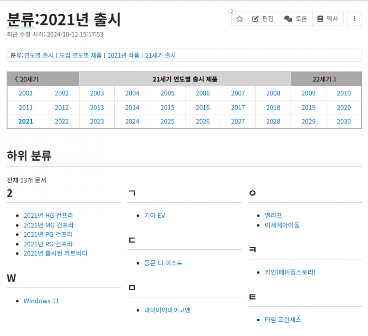Open the 토론 discussion panel

296,18
